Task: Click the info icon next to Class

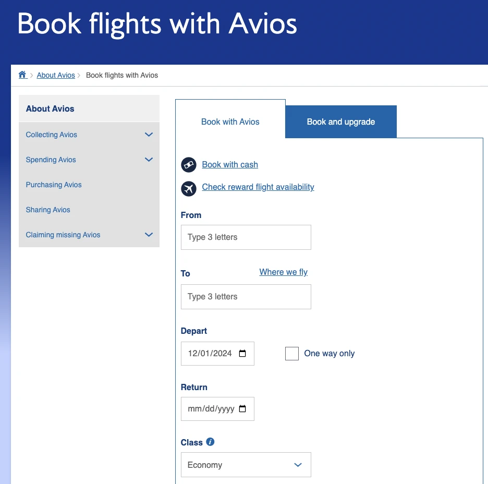Action: [210, 442]
